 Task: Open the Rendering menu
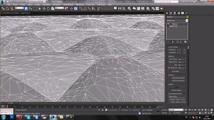click(80, 5)
